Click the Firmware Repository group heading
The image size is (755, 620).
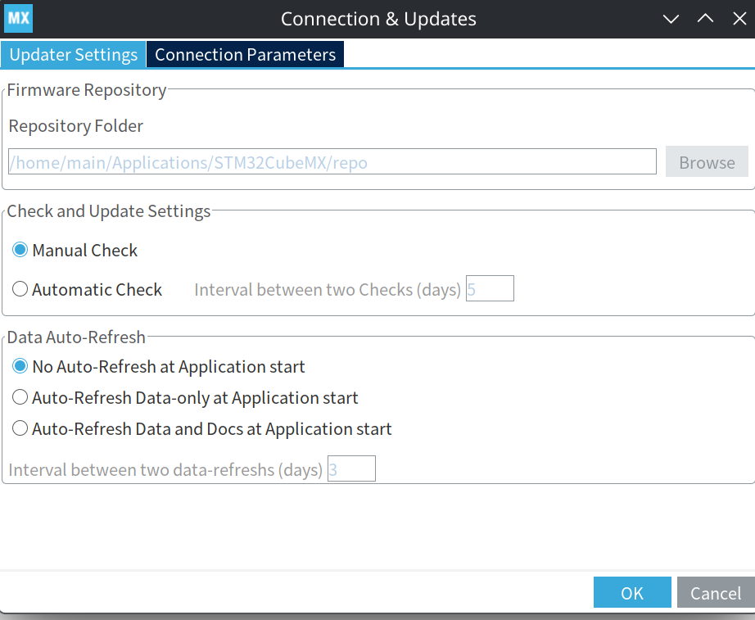(87, 90)
